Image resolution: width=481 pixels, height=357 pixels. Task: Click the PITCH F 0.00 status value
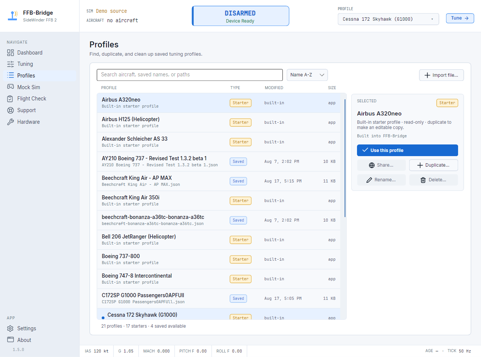193,351
